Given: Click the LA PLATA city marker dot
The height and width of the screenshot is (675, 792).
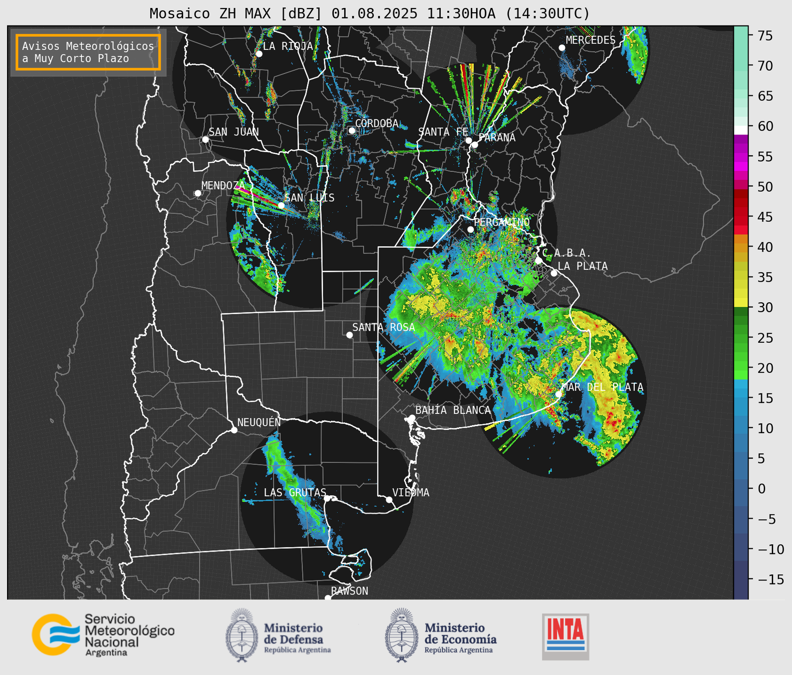Looking at the screenshot, I should [x=554, y=273].
